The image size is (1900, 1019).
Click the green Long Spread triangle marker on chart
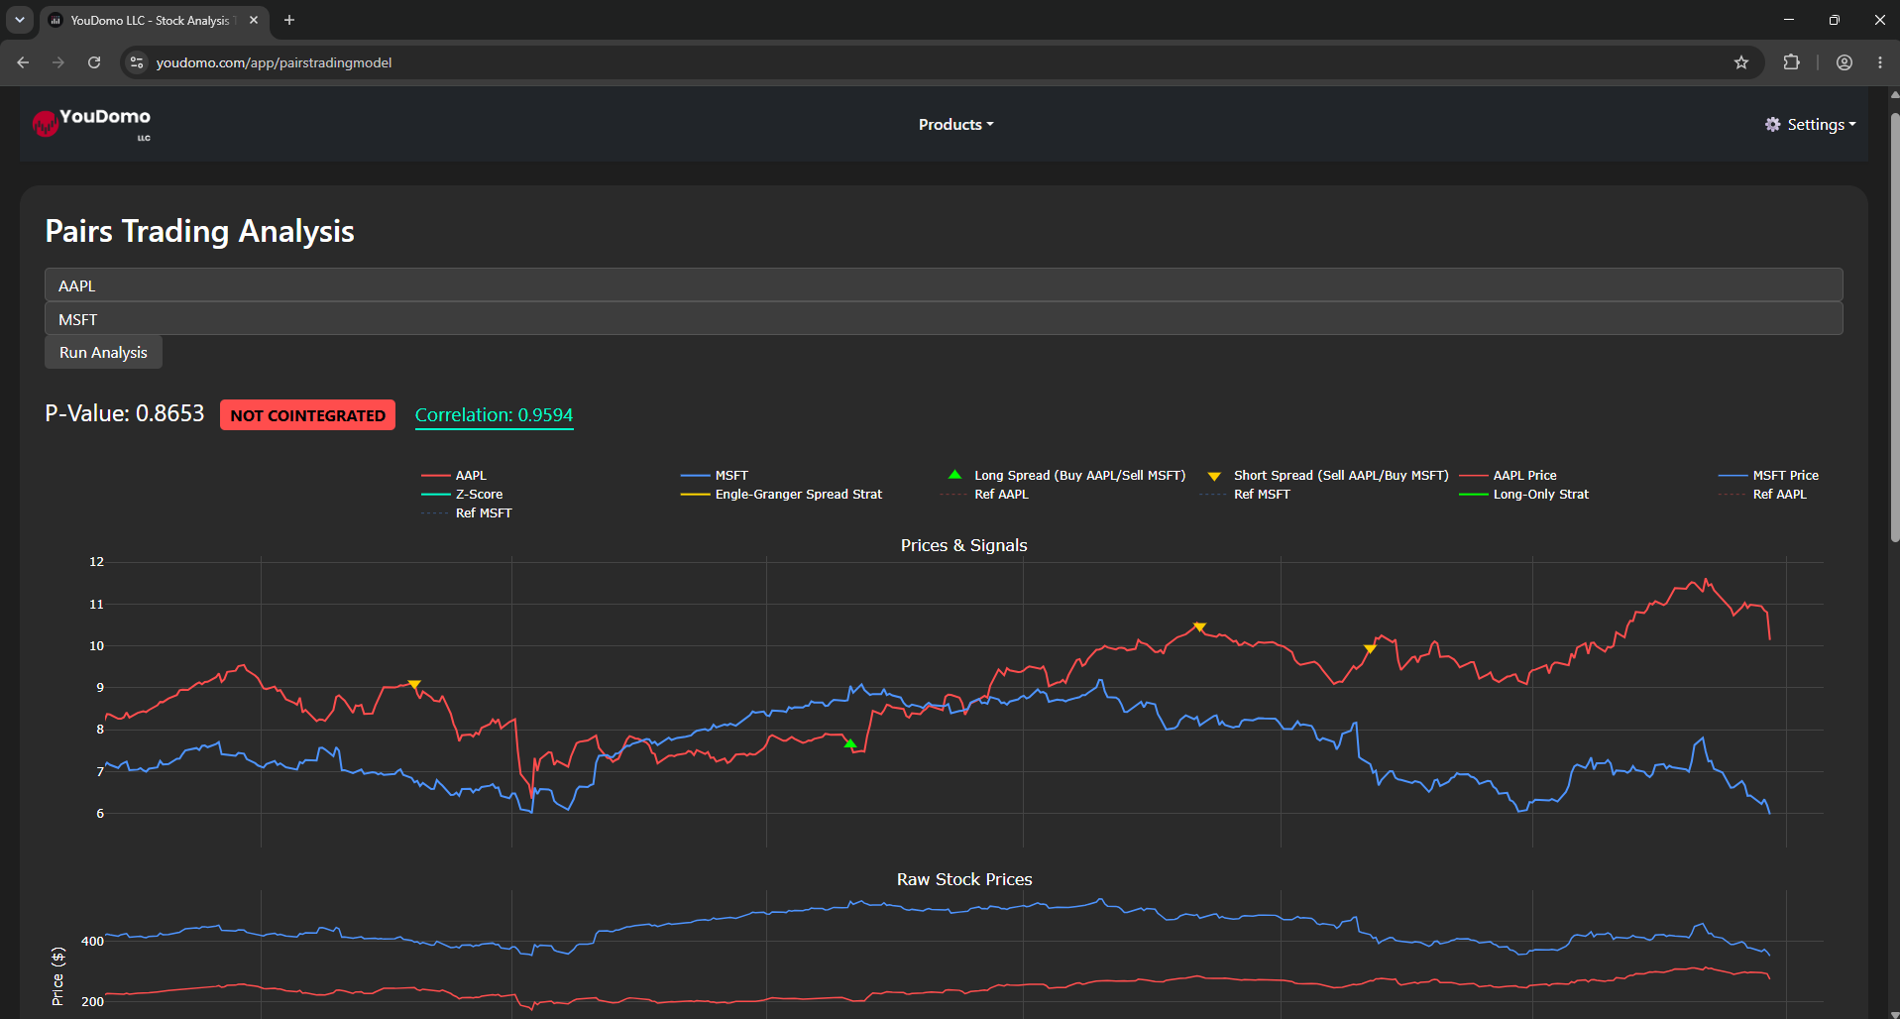pos(850,743)
